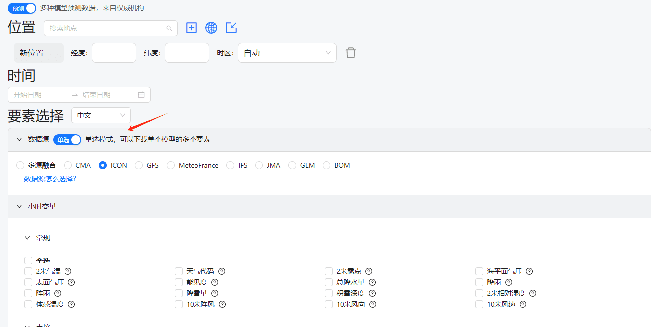The height and width of the screenshot is (327, 651).
Task: Open the globe map picker icon
Action: [211, 28]
